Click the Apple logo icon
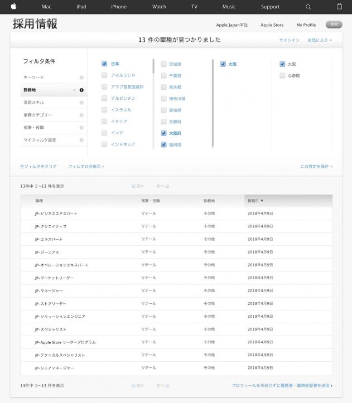This screenshot has height=403, width=352. coord(13,7)
